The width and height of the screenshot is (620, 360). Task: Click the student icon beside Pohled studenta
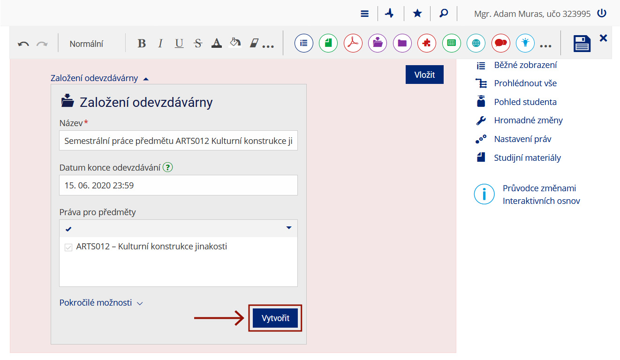481,101
